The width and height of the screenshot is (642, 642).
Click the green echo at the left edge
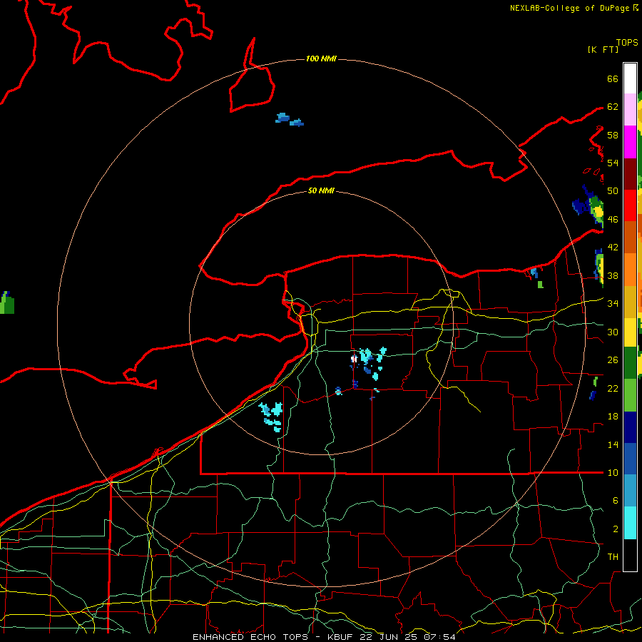(7, 302)
